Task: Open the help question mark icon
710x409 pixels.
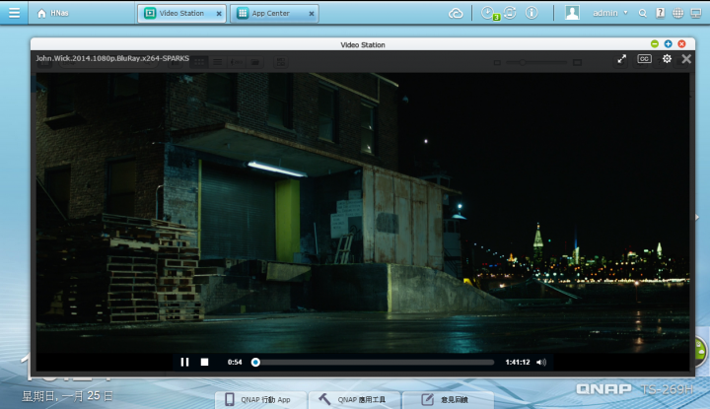Action: (660, 13)
